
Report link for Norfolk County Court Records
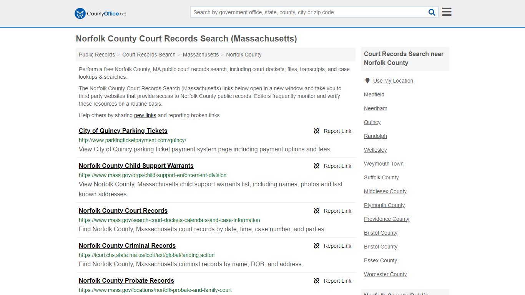tap(332, 211)
